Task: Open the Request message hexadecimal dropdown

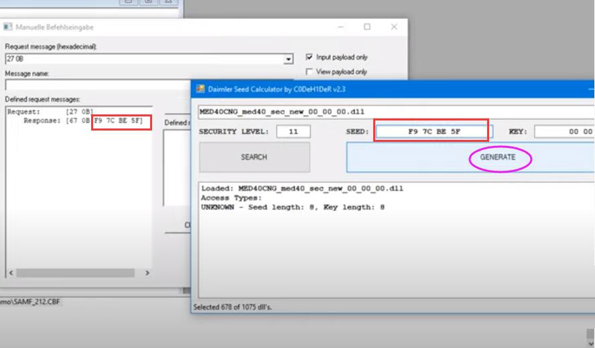Action: (289, 59)
